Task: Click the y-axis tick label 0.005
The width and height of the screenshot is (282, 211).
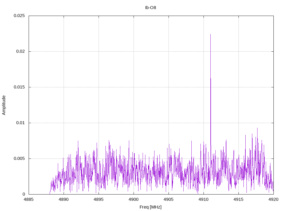Action: [x=19, y=159]
